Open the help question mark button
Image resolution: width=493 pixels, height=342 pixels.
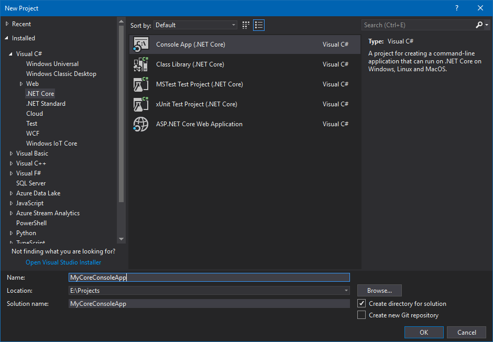457,8
